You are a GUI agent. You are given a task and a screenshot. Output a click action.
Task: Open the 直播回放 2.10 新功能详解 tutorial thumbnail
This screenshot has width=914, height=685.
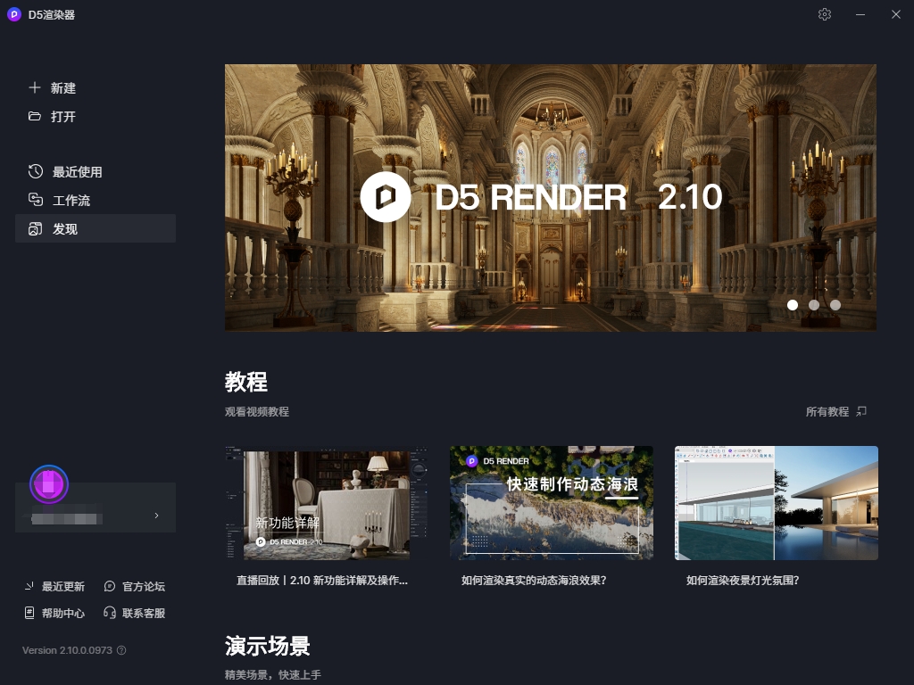327,503
